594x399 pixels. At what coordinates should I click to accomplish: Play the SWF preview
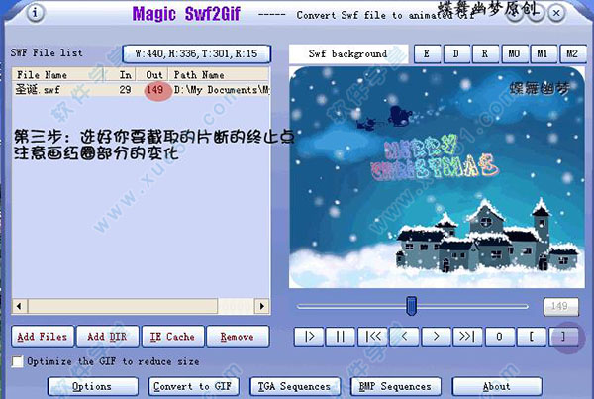click(309, 336)
